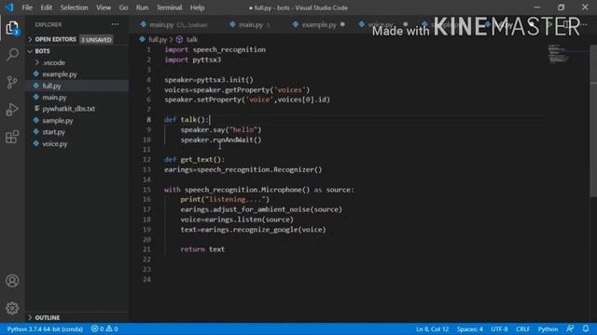The image size is (597, 335).
Task: Open the Selection menu
Action: [75, 7]
